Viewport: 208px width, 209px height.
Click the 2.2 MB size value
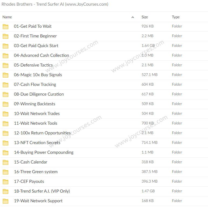tap(147, 36)
